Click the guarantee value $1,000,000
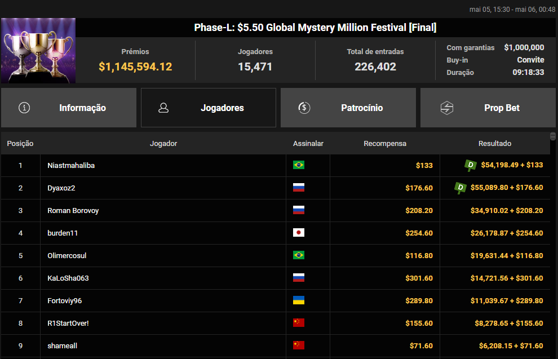Screen dimensions: 558x359 524,47
